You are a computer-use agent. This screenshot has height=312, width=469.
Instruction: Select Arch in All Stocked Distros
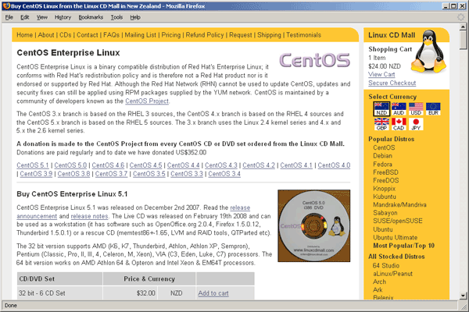[379, 282]
